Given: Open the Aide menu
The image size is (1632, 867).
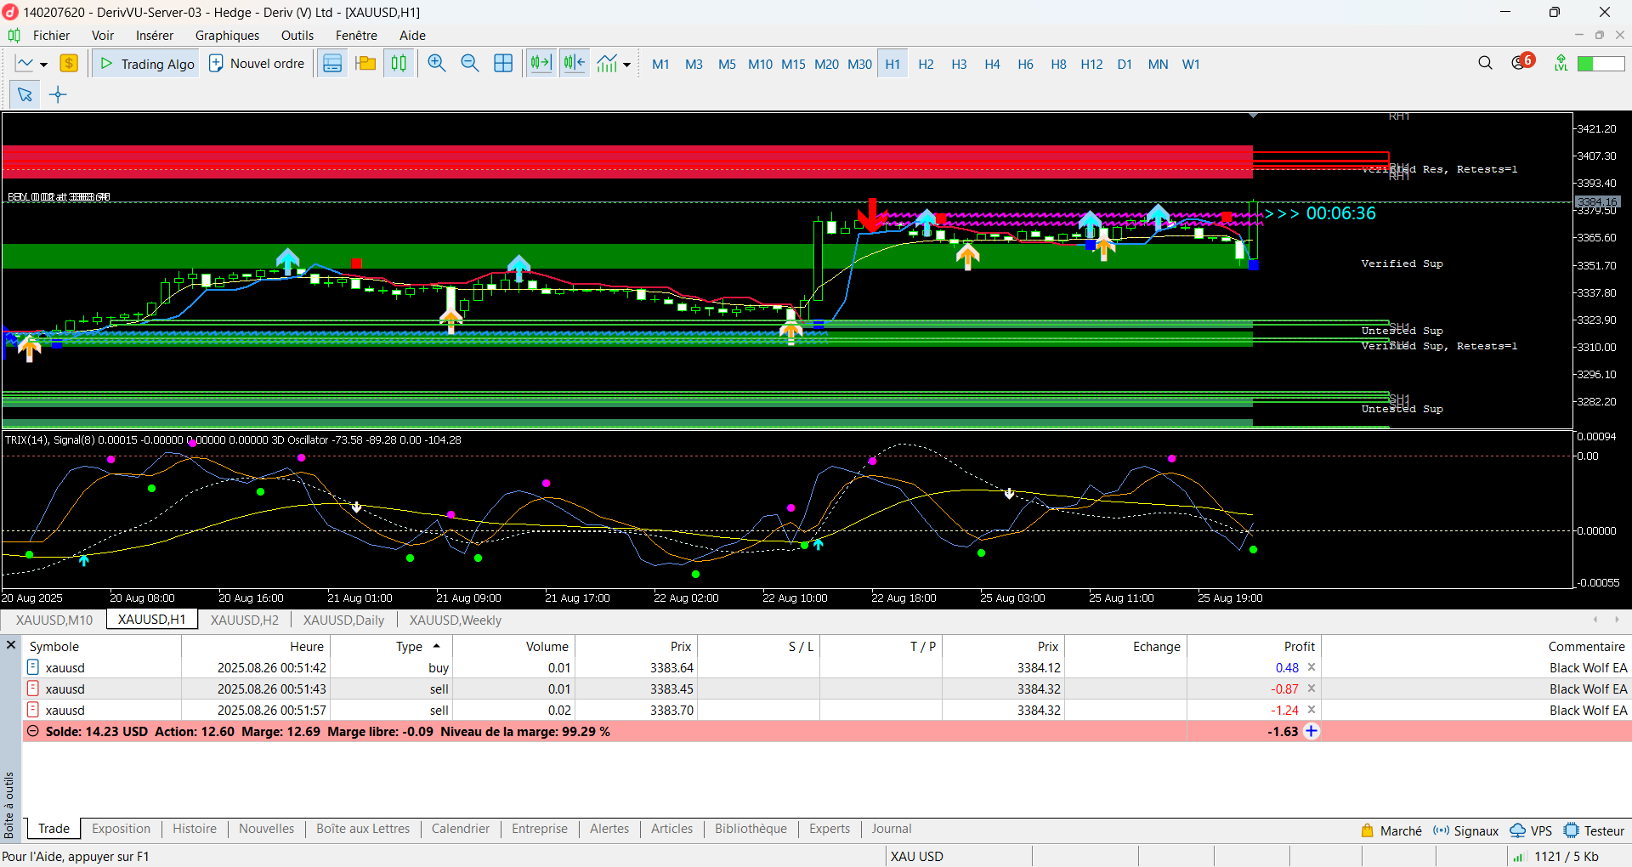Looking at the screenshot, I should 412,36.
